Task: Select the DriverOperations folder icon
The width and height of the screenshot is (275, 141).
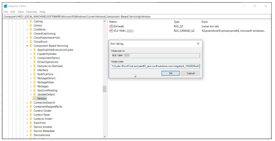Action: (x=34, y=62)
